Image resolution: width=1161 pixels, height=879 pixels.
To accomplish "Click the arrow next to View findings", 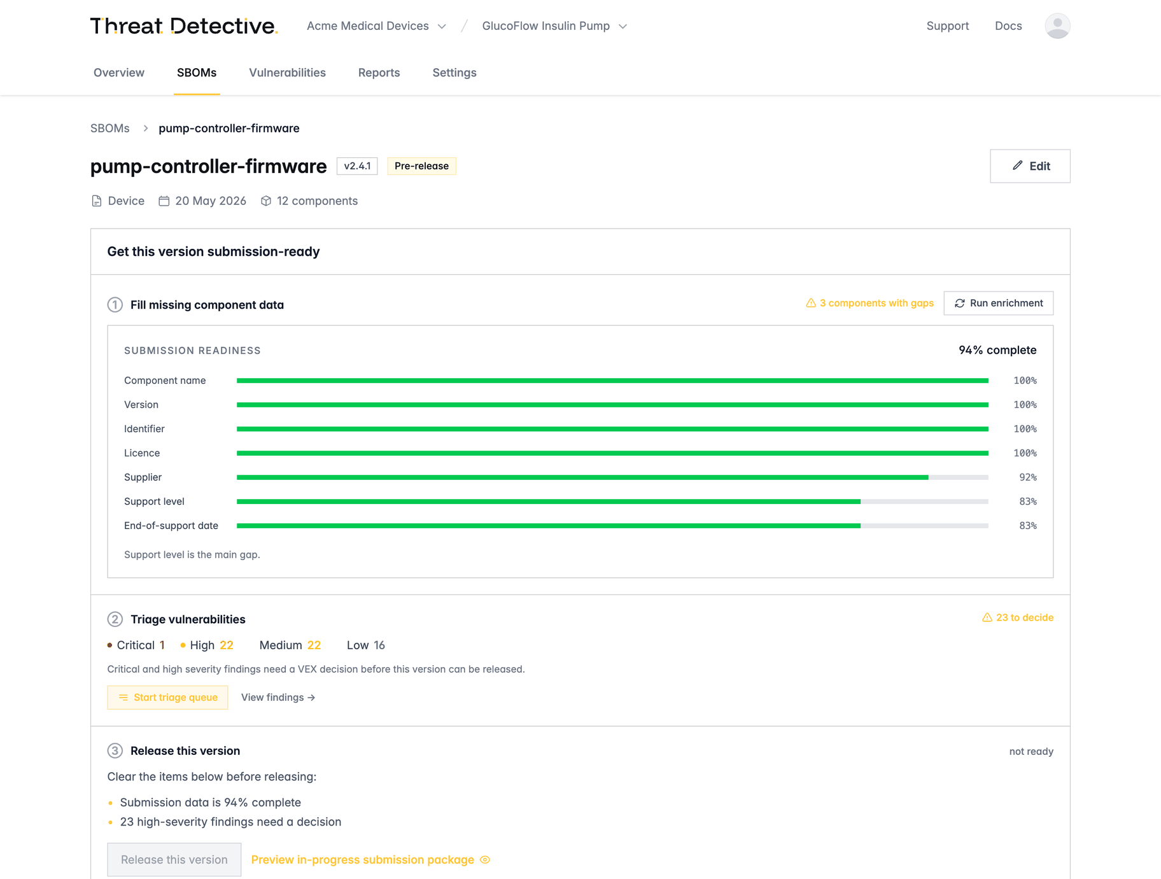I will [311, 698].
